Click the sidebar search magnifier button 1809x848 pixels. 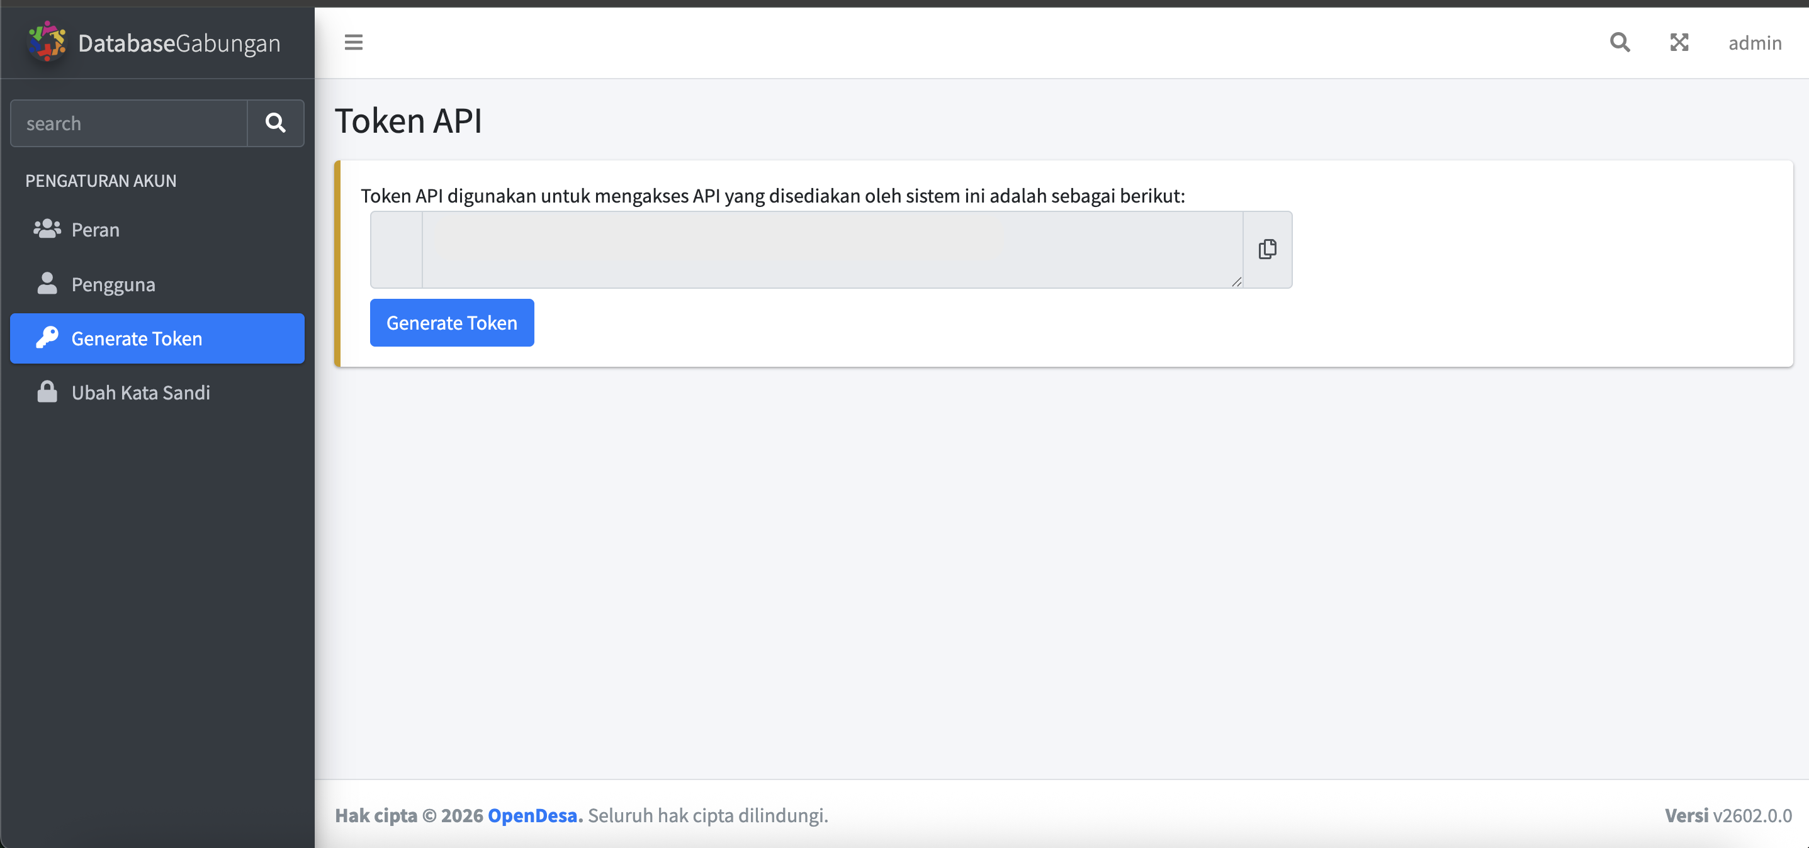tap(275, 123)
